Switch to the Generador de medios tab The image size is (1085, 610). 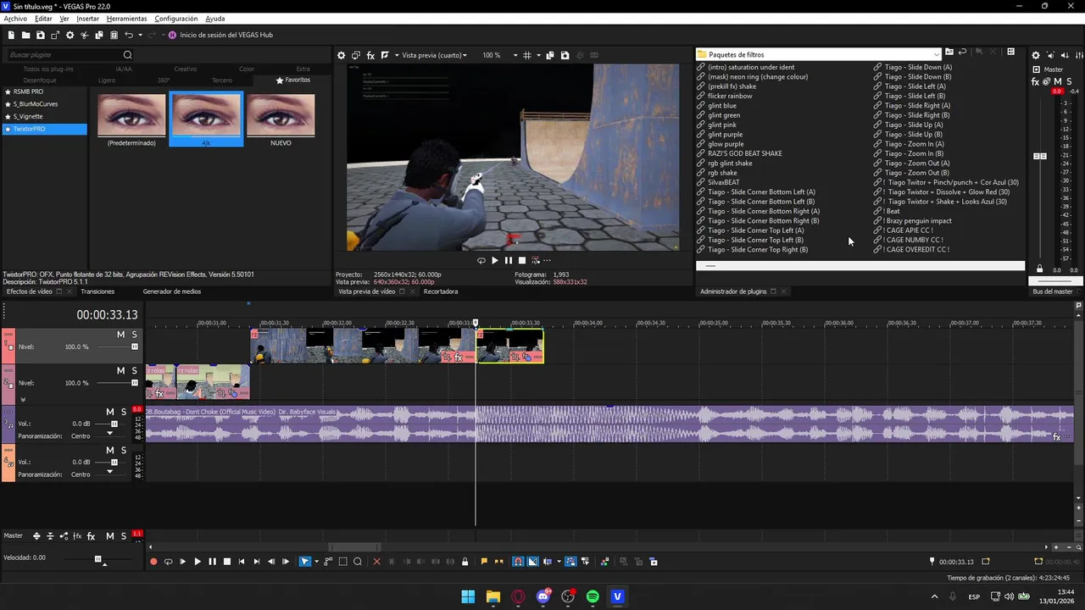172,291
